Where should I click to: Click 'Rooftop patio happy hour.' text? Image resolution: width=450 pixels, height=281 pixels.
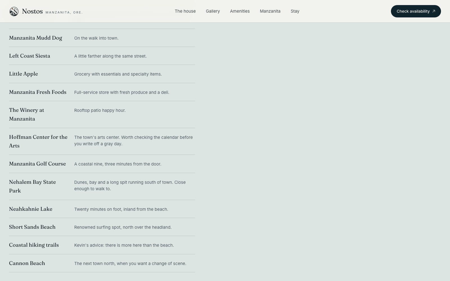100,110
